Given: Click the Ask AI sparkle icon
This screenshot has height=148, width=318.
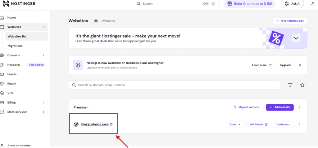Looking at the screenshot, I should [x=287, y=4].
